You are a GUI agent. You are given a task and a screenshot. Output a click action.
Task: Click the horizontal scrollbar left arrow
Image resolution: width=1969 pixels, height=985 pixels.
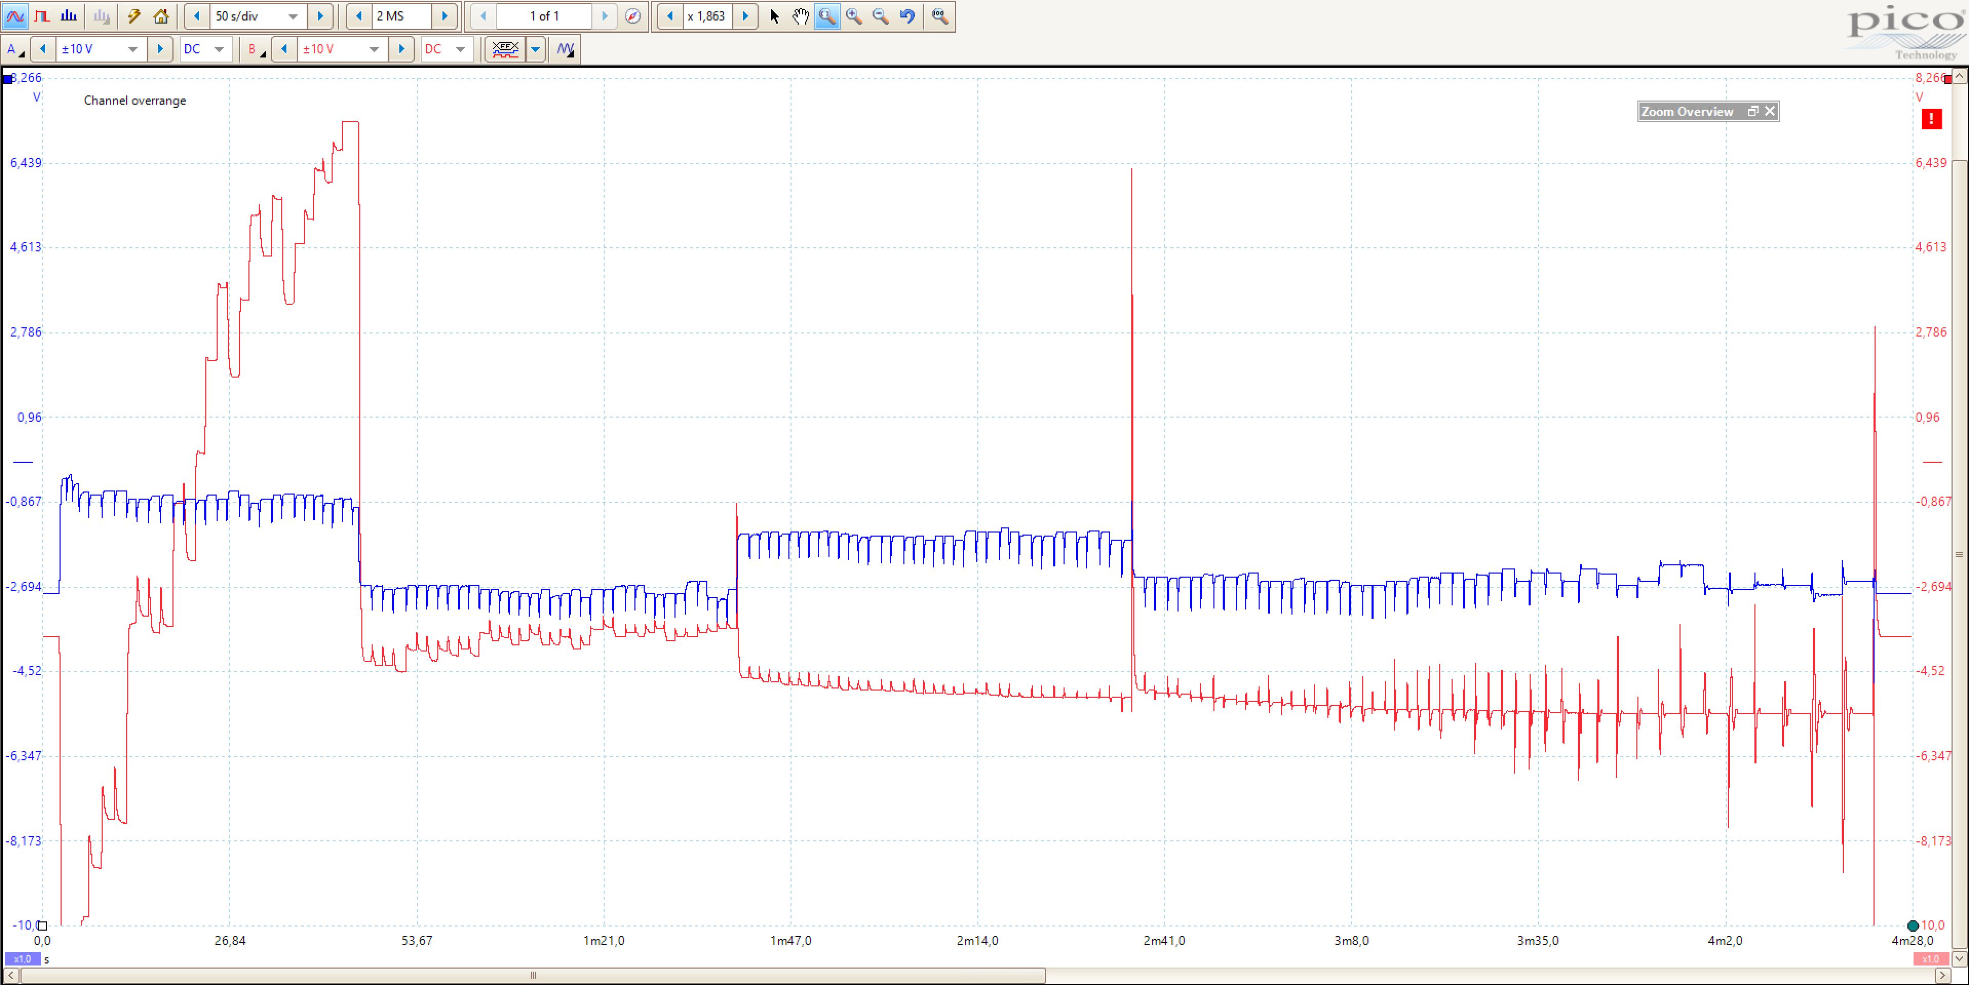(11, 975)
